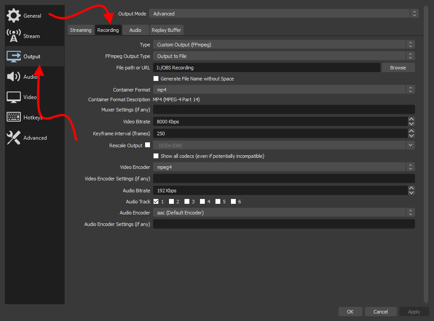Check Audio Track 3
The width and height of the screenshot is (434, 321).
[187, 202]
